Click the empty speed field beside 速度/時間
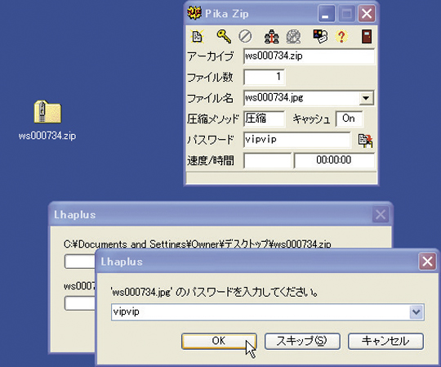 [x=267, y=160]
